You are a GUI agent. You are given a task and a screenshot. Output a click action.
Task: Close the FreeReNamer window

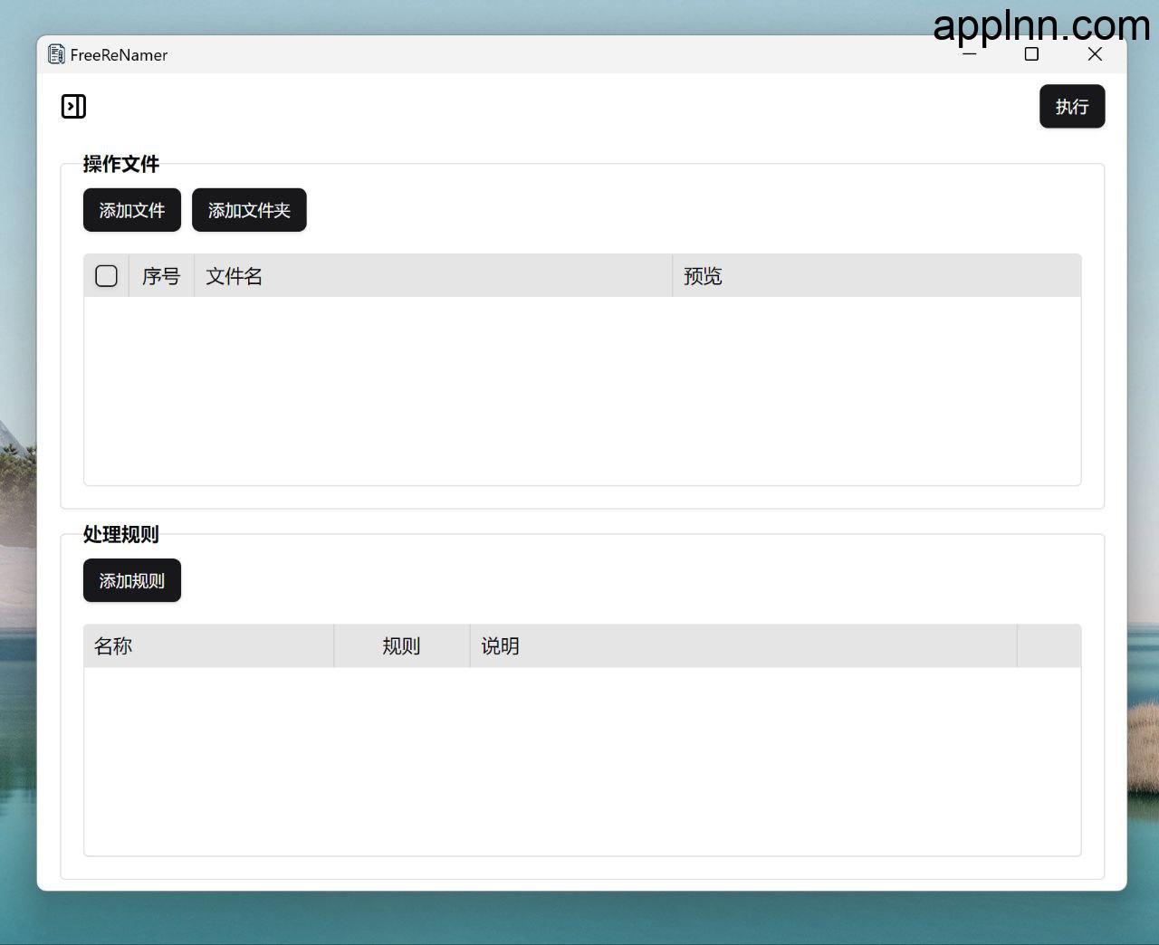[1095, 54]
